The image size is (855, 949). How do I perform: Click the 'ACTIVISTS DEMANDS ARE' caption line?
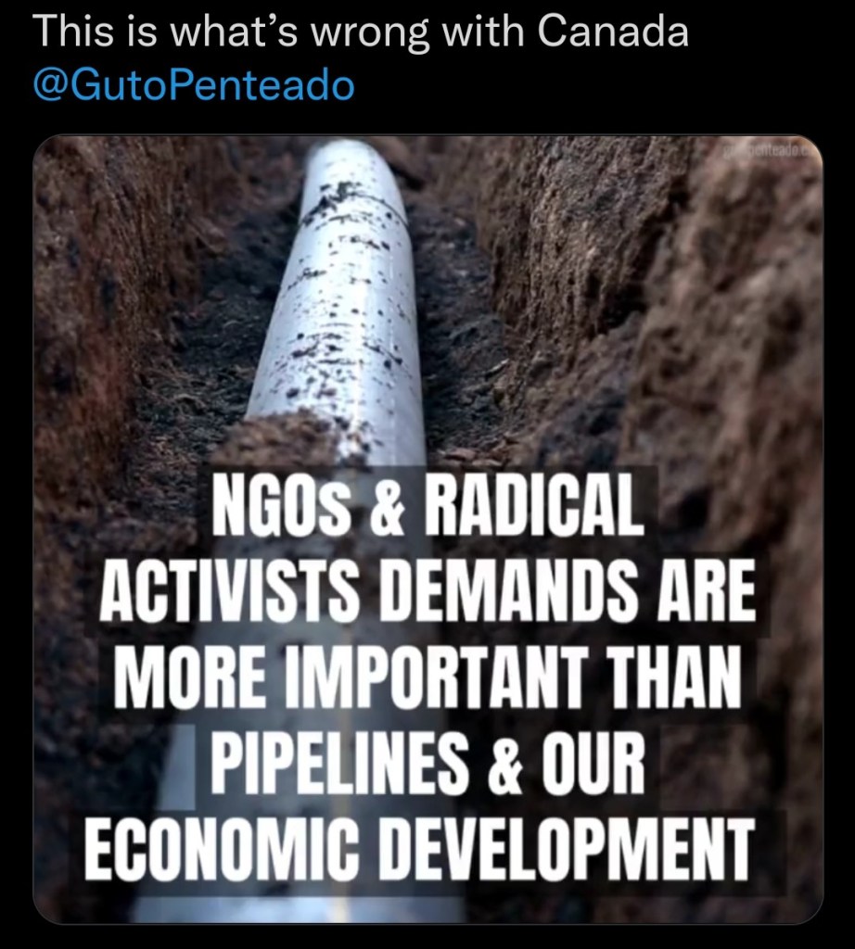click(427, 590)
